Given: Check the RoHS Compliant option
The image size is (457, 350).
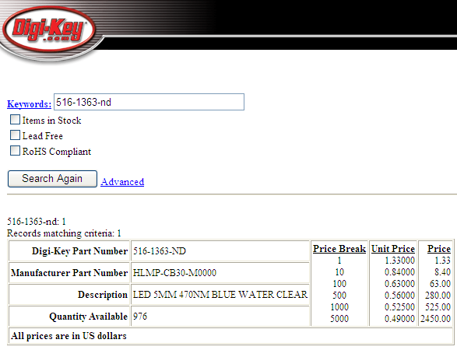Looking at the screenshot, I should [x=15, y=151].
